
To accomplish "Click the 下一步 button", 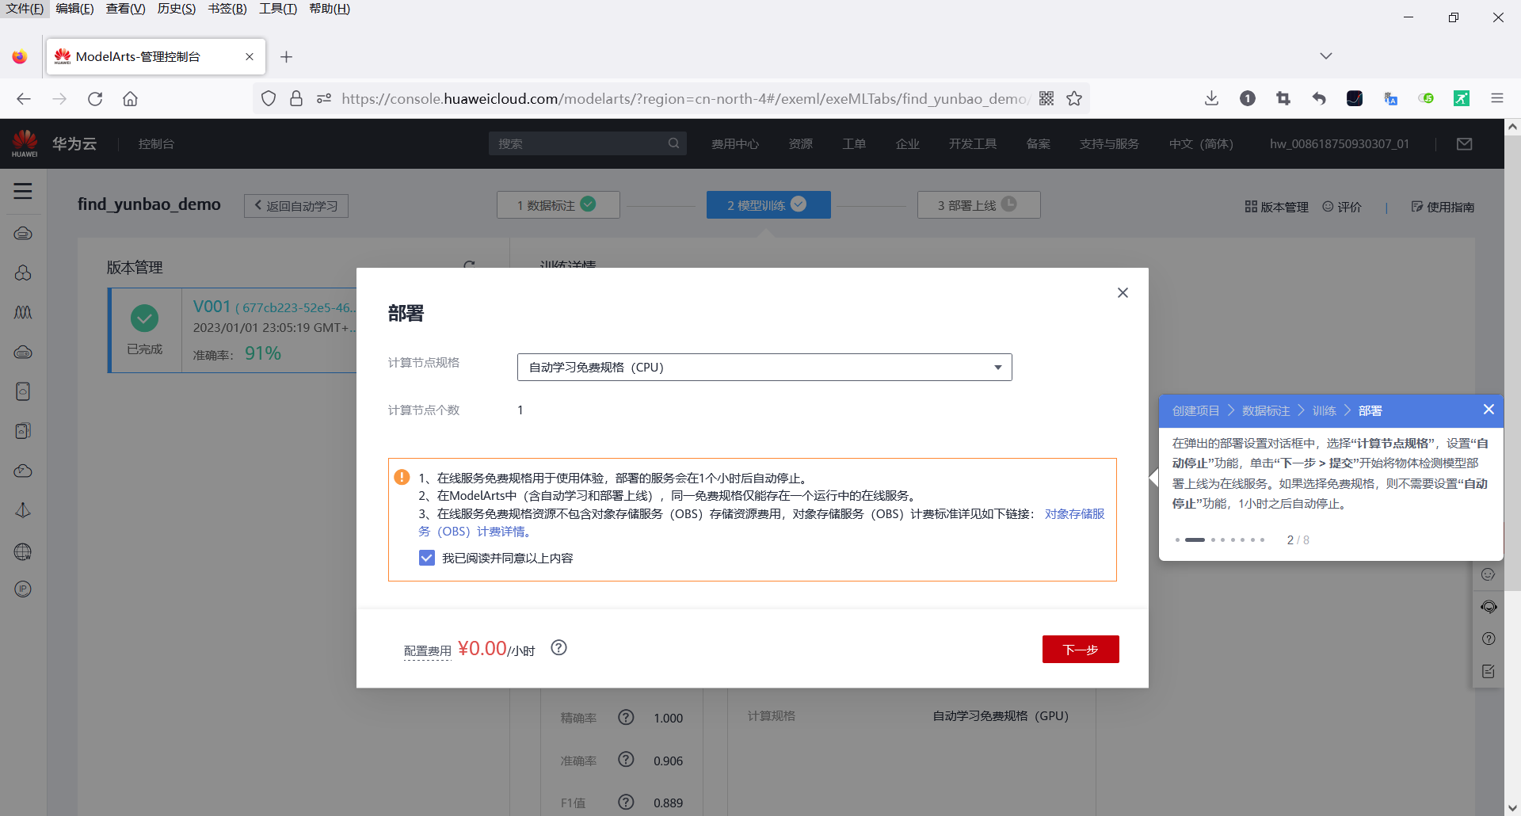I will coord(1081,649).
